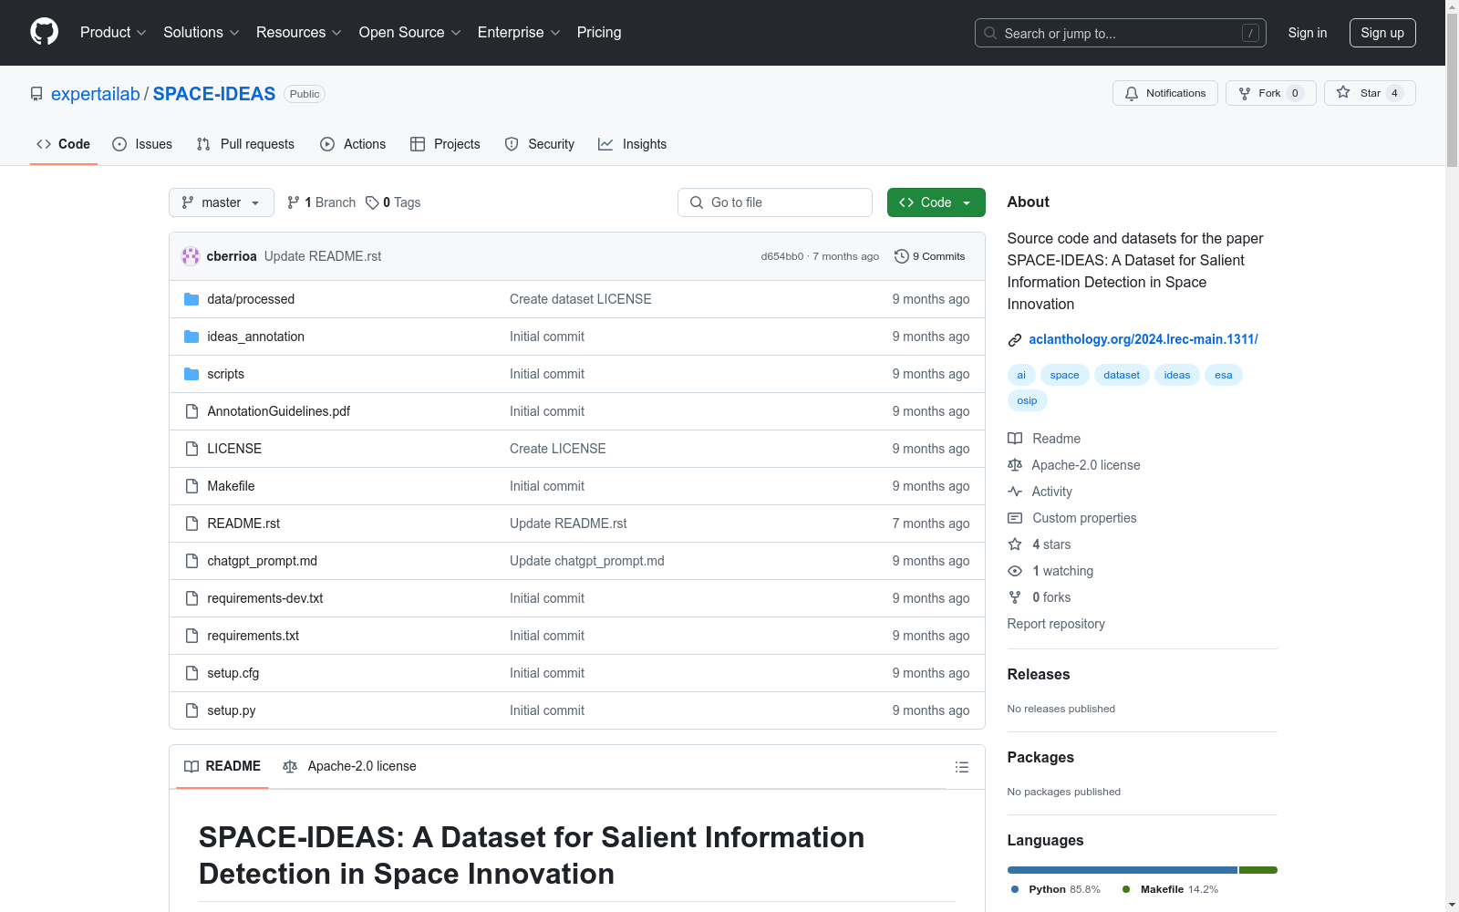Open the Resources dropdown
1459x912 pixels.
(x=299, y=33)
